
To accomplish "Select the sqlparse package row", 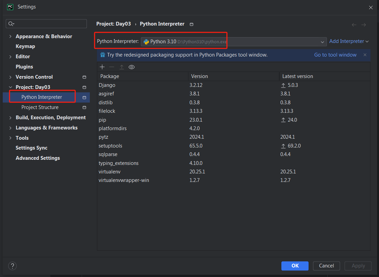I will [234, 154].
